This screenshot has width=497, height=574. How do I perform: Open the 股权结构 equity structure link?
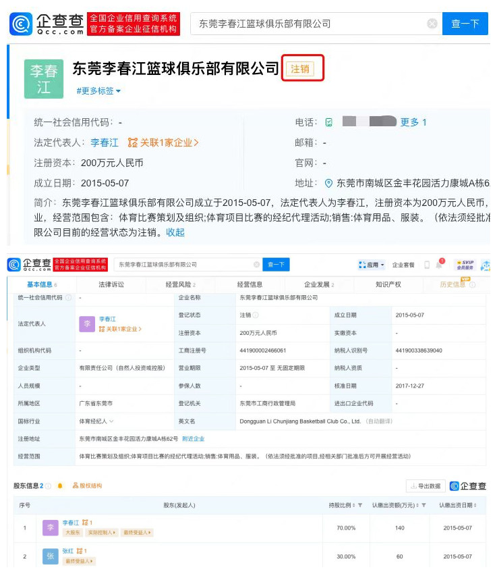[x=87, y=486]
